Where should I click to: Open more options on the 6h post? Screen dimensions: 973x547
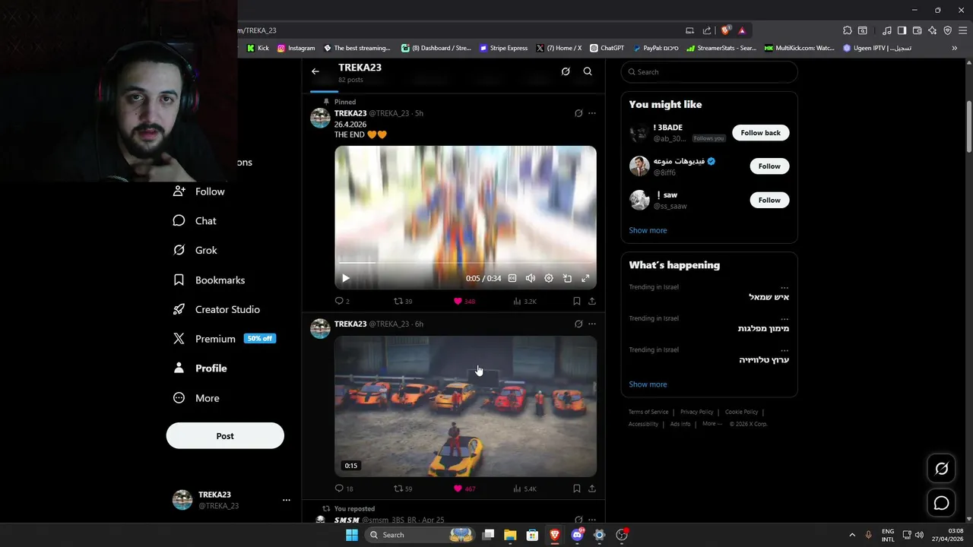592,324
